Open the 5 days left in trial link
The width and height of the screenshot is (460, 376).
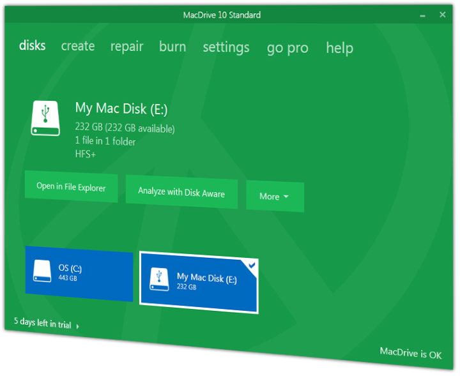(43, 322)
